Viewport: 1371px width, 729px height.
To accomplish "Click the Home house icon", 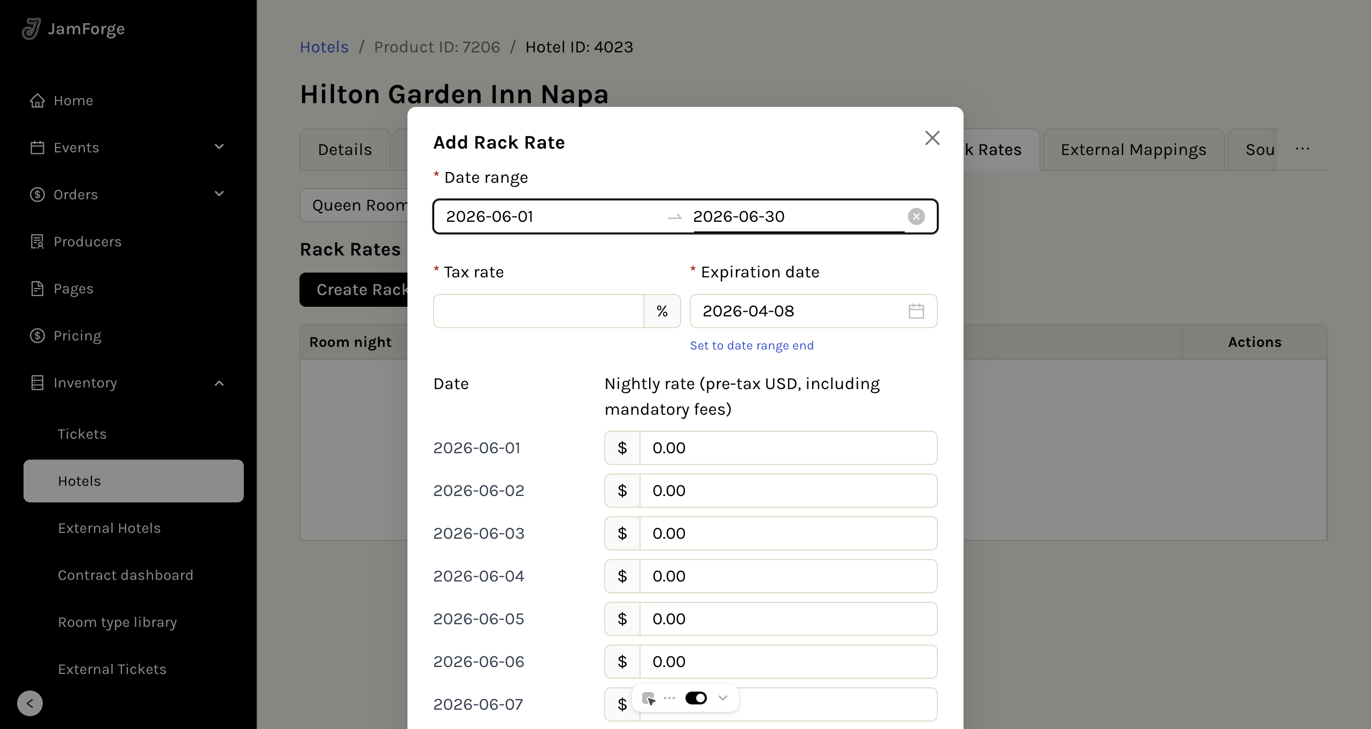I will point(37,100).
